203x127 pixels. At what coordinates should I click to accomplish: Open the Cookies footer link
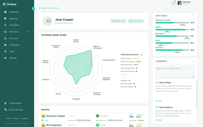coord(25,118)
